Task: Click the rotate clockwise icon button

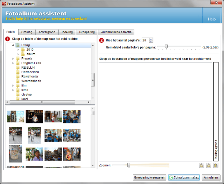Action: click(201, 165)
